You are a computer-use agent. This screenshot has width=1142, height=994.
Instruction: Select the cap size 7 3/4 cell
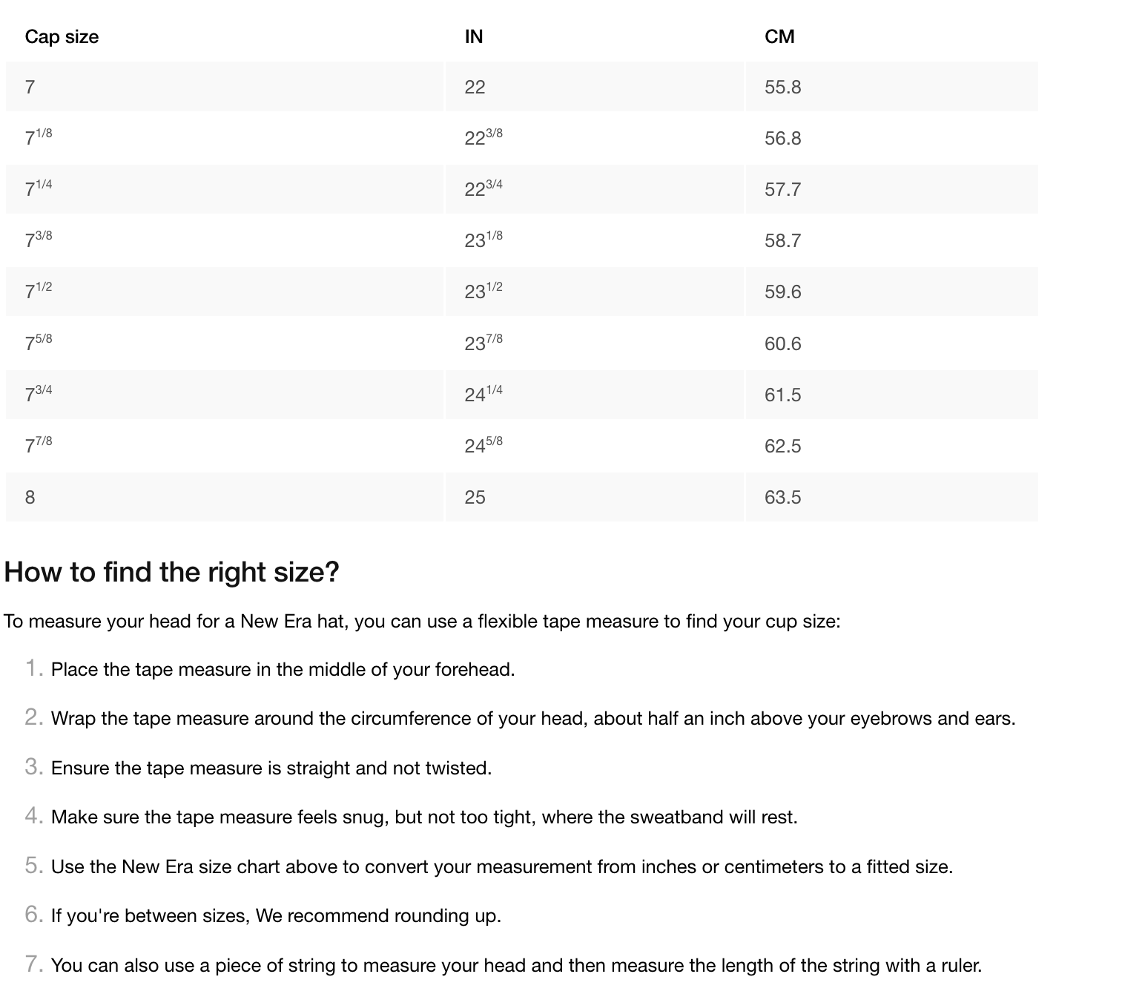click(x=225, y=395)
